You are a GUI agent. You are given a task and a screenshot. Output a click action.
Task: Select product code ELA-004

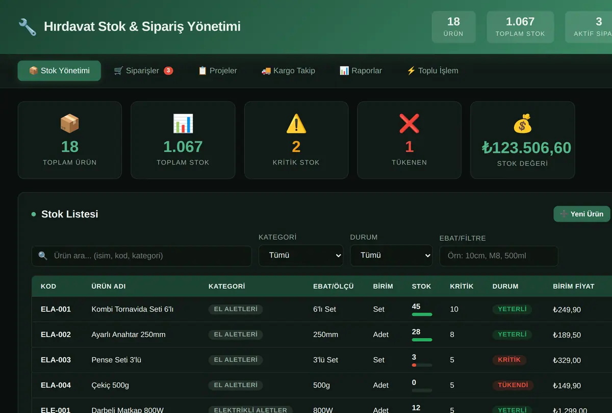[56, 386]
